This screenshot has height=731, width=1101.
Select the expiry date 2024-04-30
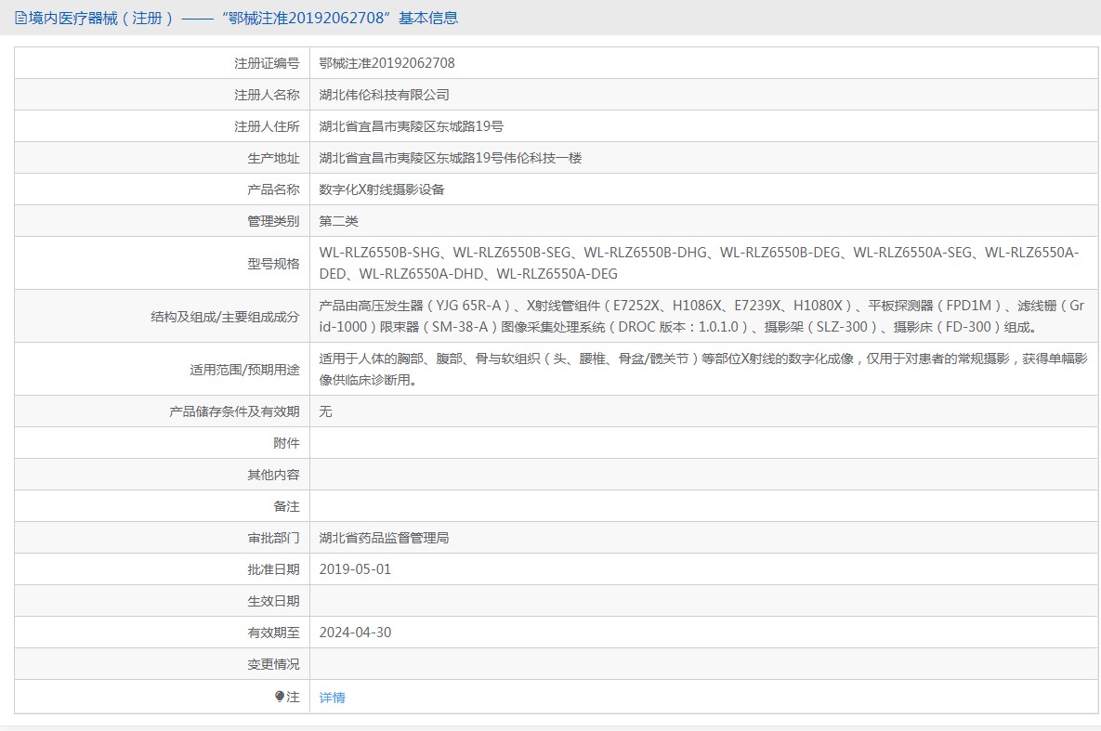pos(355,633)
